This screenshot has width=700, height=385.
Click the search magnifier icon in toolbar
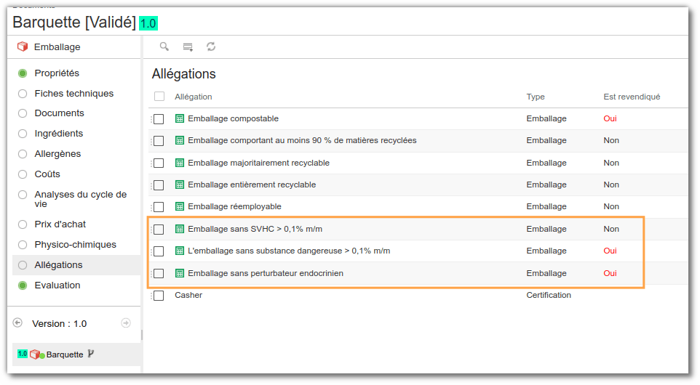tap(164, 46)
